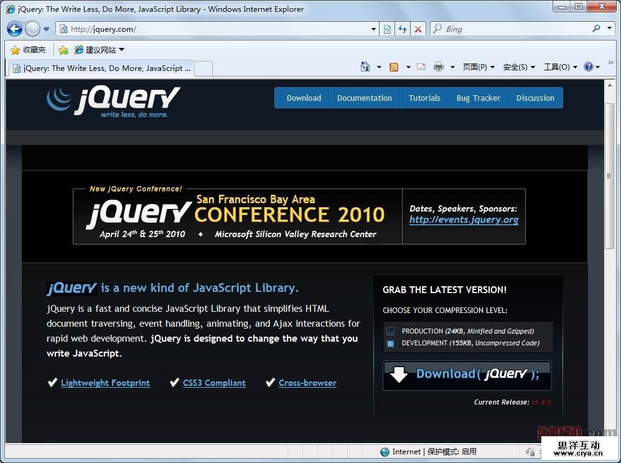Click the Compatibility View icon
This screenshot has width=621, height=463.
387,29
